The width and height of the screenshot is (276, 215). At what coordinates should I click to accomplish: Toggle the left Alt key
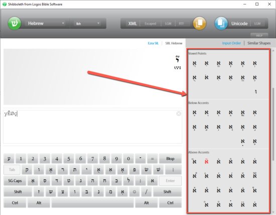click(39, 203)
